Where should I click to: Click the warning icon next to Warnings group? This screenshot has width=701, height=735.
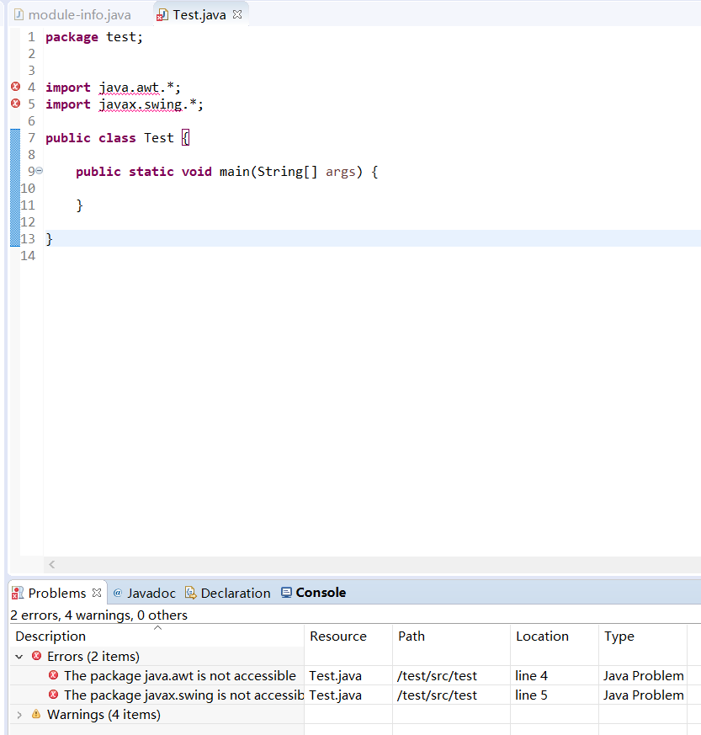pos(35,714)
